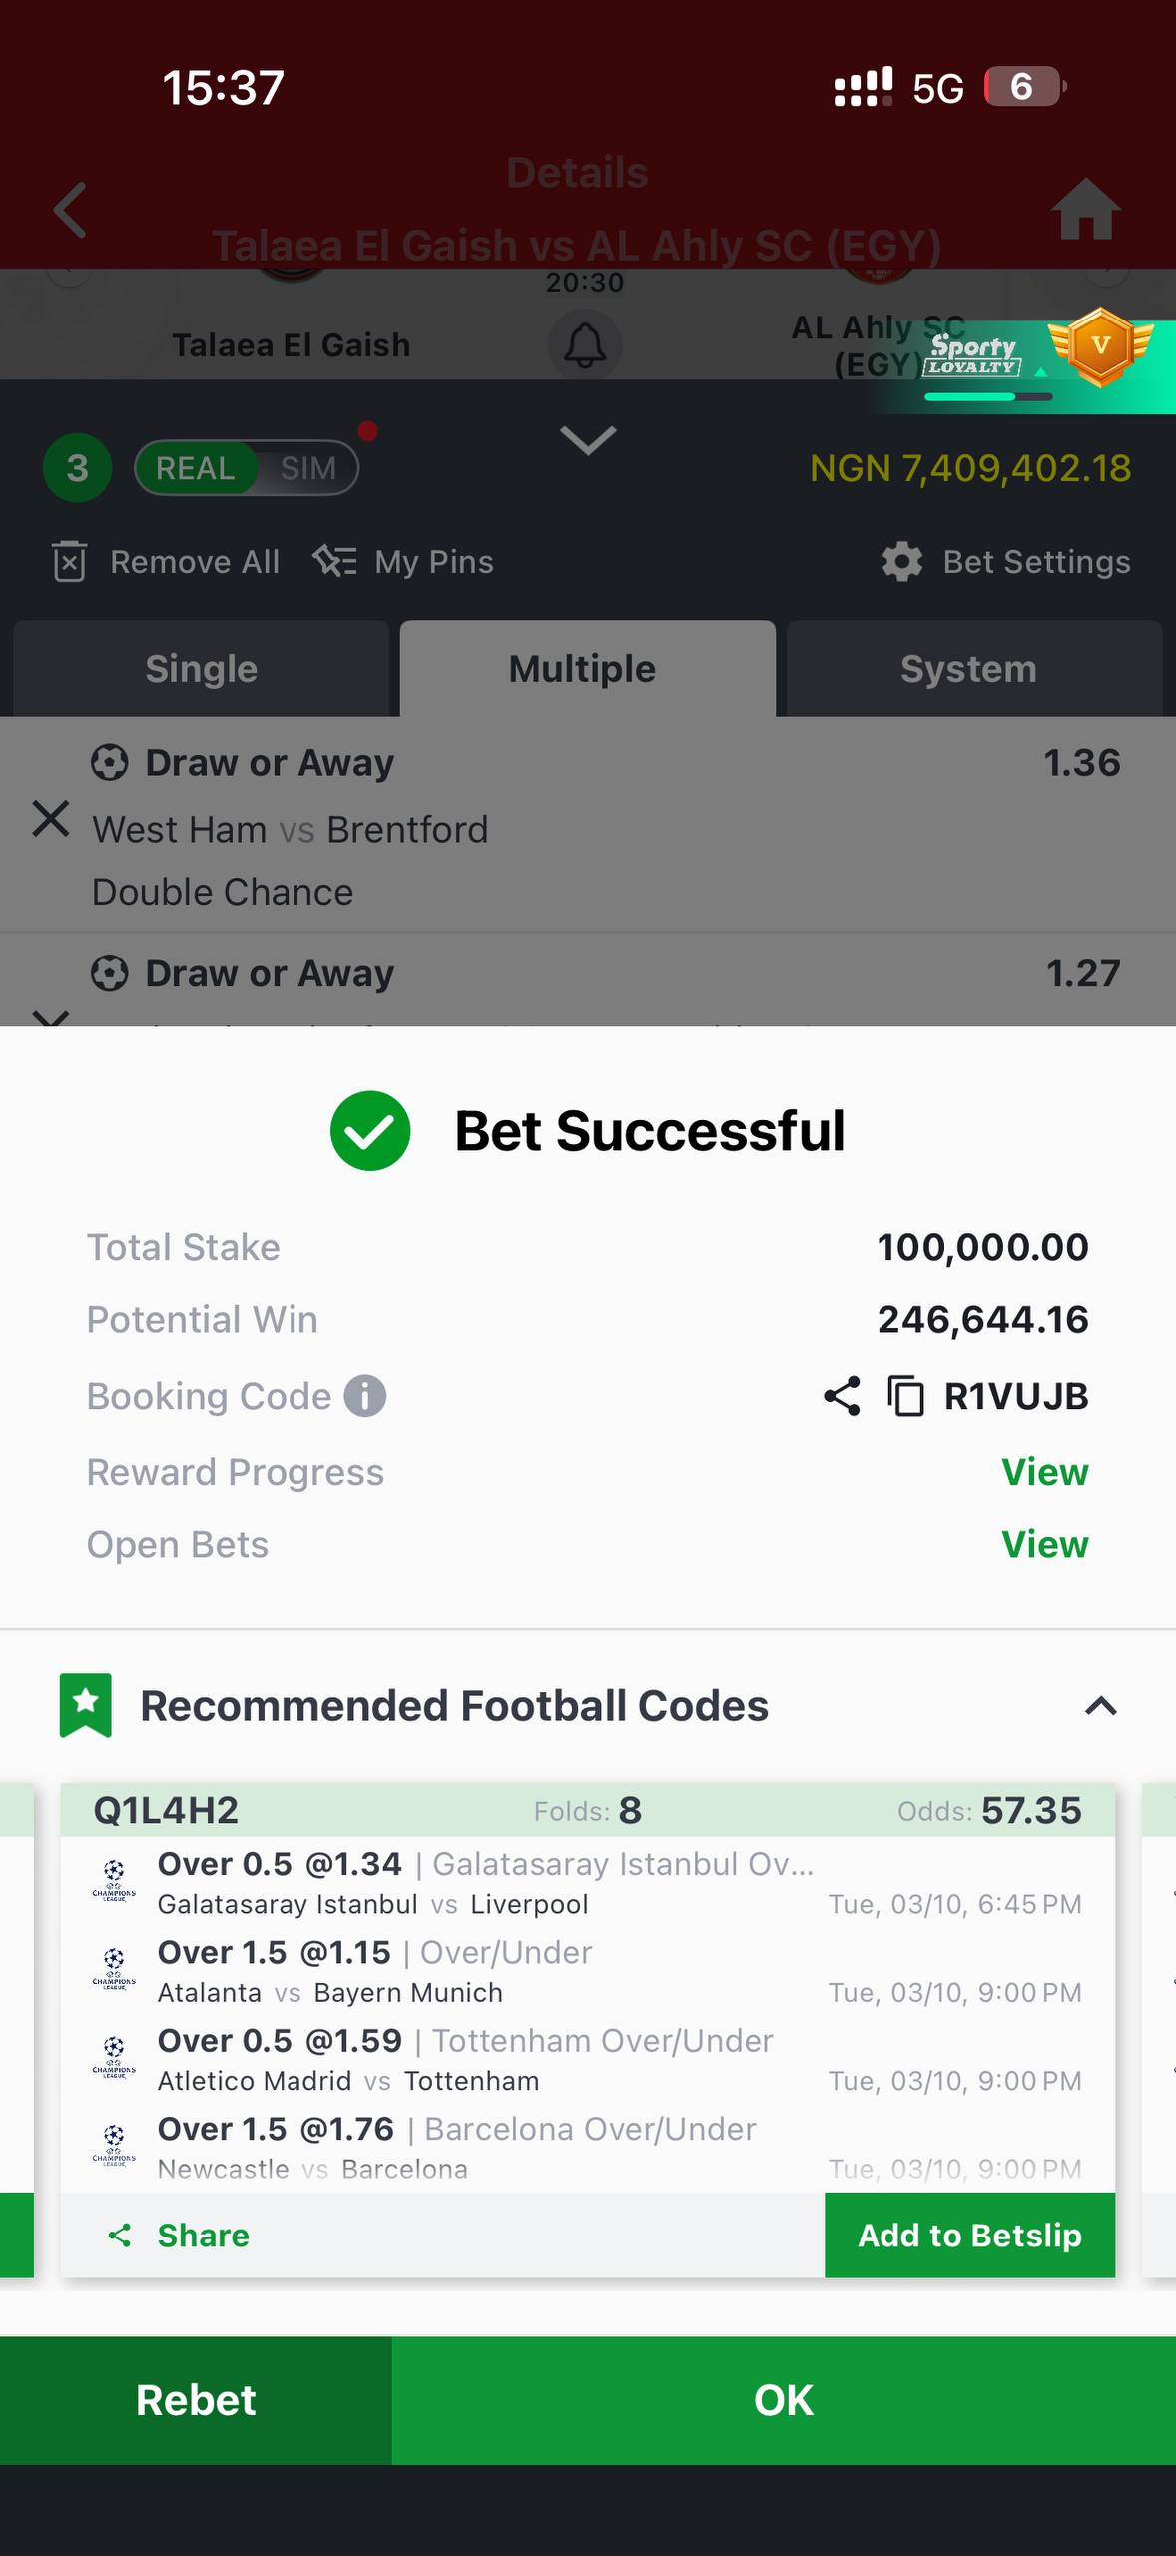Remove West Ham vs Brentford selection

click(51, 819)
